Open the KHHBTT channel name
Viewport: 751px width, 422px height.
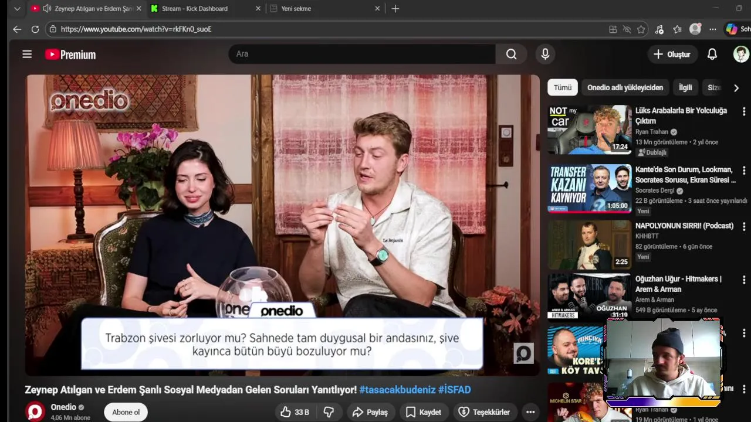[647, 236]
